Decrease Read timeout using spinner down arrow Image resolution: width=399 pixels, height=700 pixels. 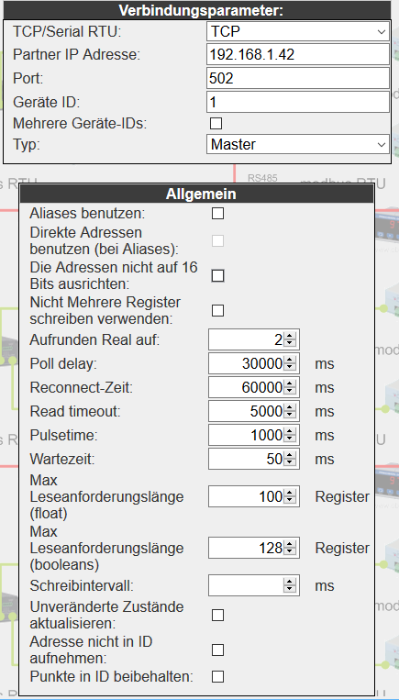coord(290,416)
